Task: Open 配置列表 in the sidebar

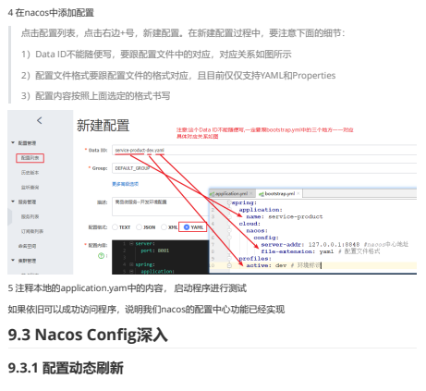Action: [x=30, y=158]
